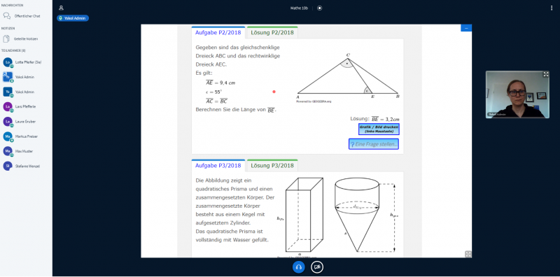Click the Mathe 10b meeting title
This screenshot has height=277, width=560.
tap(299, 8)
